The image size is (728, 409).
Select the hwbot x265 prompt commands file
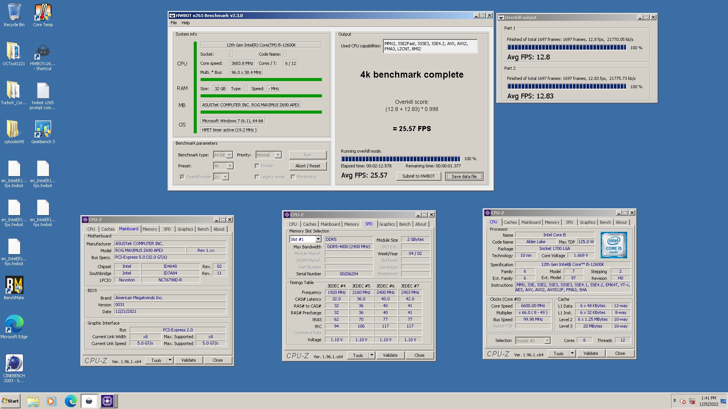(43, 96)
